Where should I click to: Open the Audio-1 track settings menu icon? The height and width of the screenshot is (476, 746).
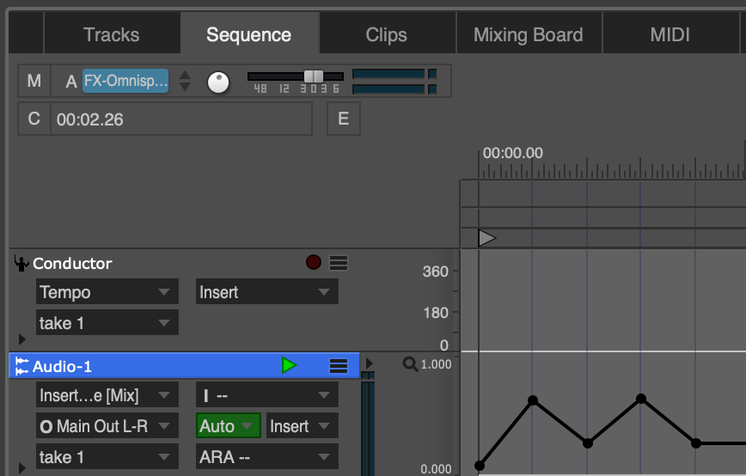pos(339,366)
